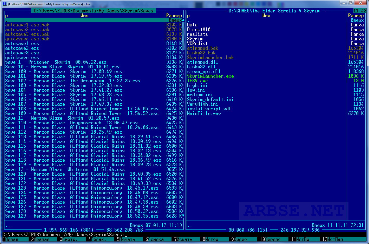Image resolution: width=369 pixels, height=244 pixels.
Task: Click F4 Редак. key bar button
Action: (102, 239)
